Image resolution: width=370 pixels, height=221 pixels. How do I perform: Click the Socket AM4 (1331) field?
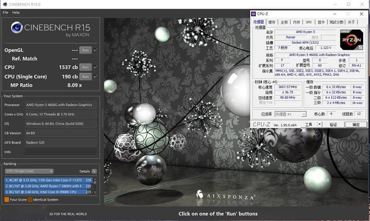(x=305, y=43)
